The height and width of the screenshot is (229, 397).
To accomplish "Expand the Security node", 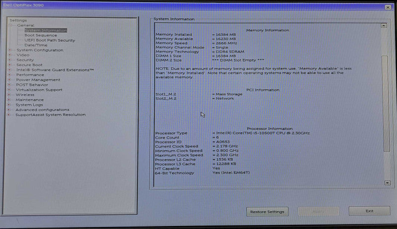I will (x=10, y=60).
